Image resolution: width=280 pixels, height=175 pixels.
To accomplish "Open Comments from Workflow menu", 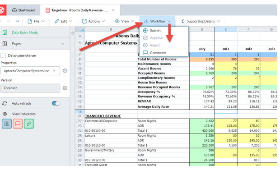I will pos(164,53).
